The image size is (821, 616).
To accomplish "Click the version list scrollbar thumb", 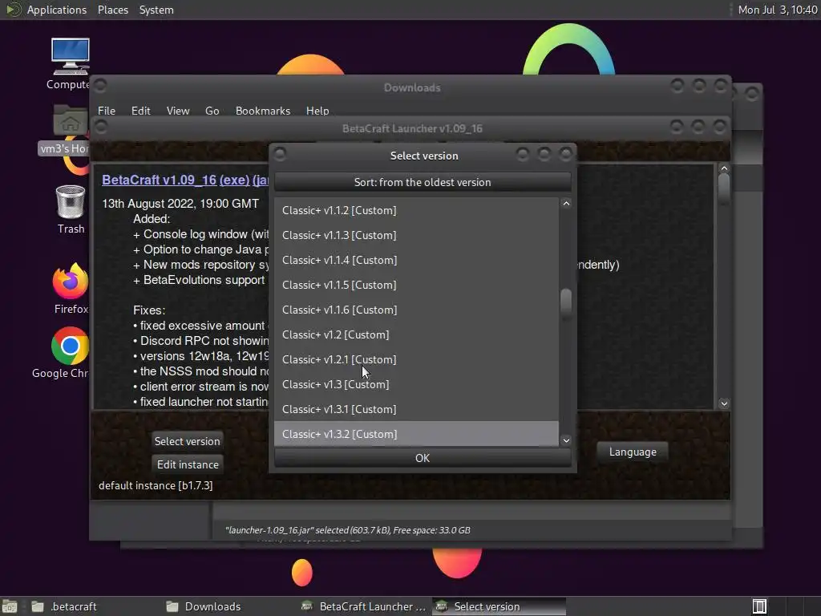I will 566,303.
